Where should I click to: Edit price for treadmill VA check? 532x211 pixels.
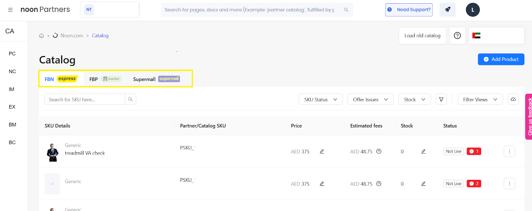(x=322, y=151)
